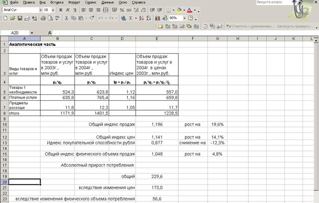Click the Cut scissors icon
This screenshot has height=203, width=319.
67,18
